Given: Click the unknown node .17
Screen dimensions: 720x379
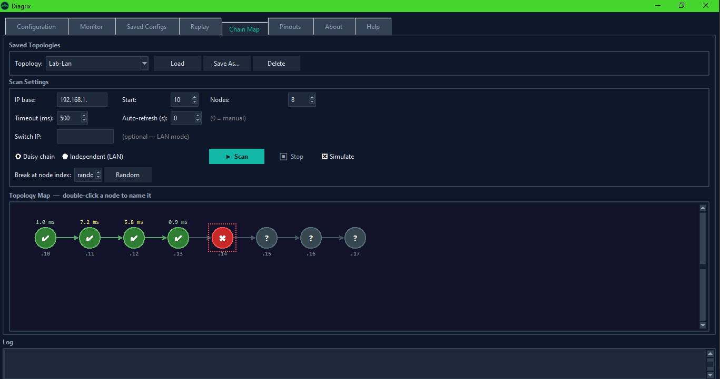Looking at the screenshot, I should pyautogui.click(x=355, y=238).
